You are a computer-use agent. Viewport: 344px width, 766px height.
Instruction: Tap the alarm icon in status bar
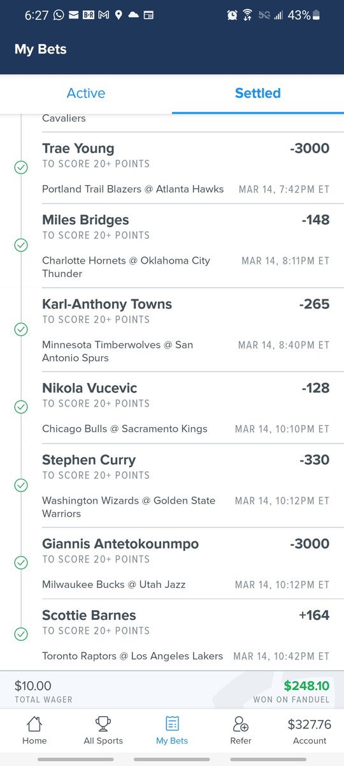(x=233, y=15)
